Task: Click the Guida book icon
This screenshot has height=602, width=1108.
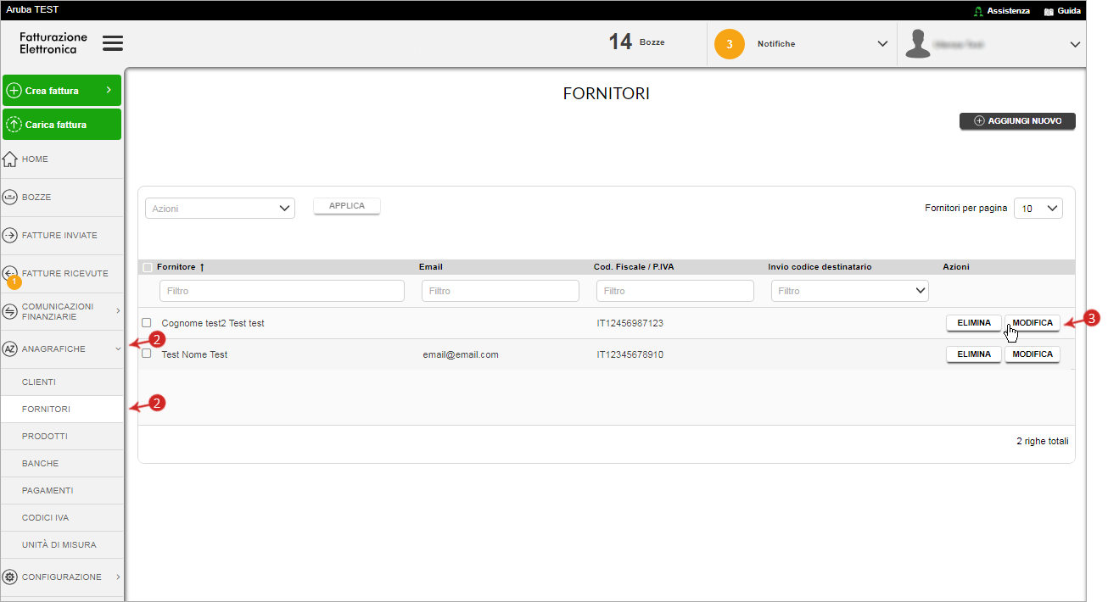Action: coord(1049,11)
